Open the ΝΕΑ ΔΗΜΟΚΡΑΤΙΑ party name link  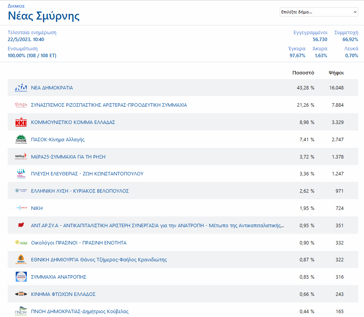pyautogui.click(x=52, y=88)
